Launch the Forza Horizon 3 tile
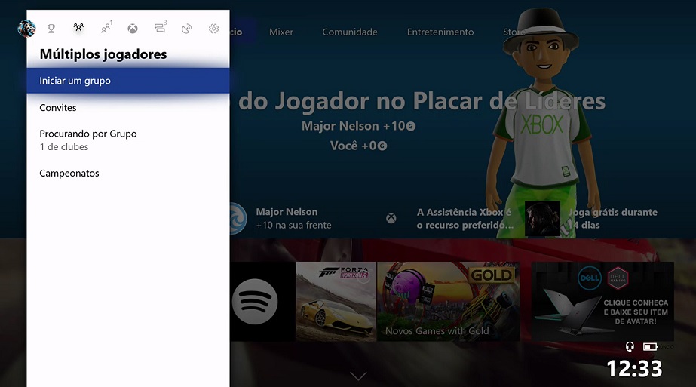The height and width of the screenshot is (387, 696). click(x=336, y=302)
